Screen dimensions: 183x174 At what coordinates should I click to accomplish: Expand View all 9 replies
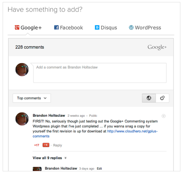47,158
